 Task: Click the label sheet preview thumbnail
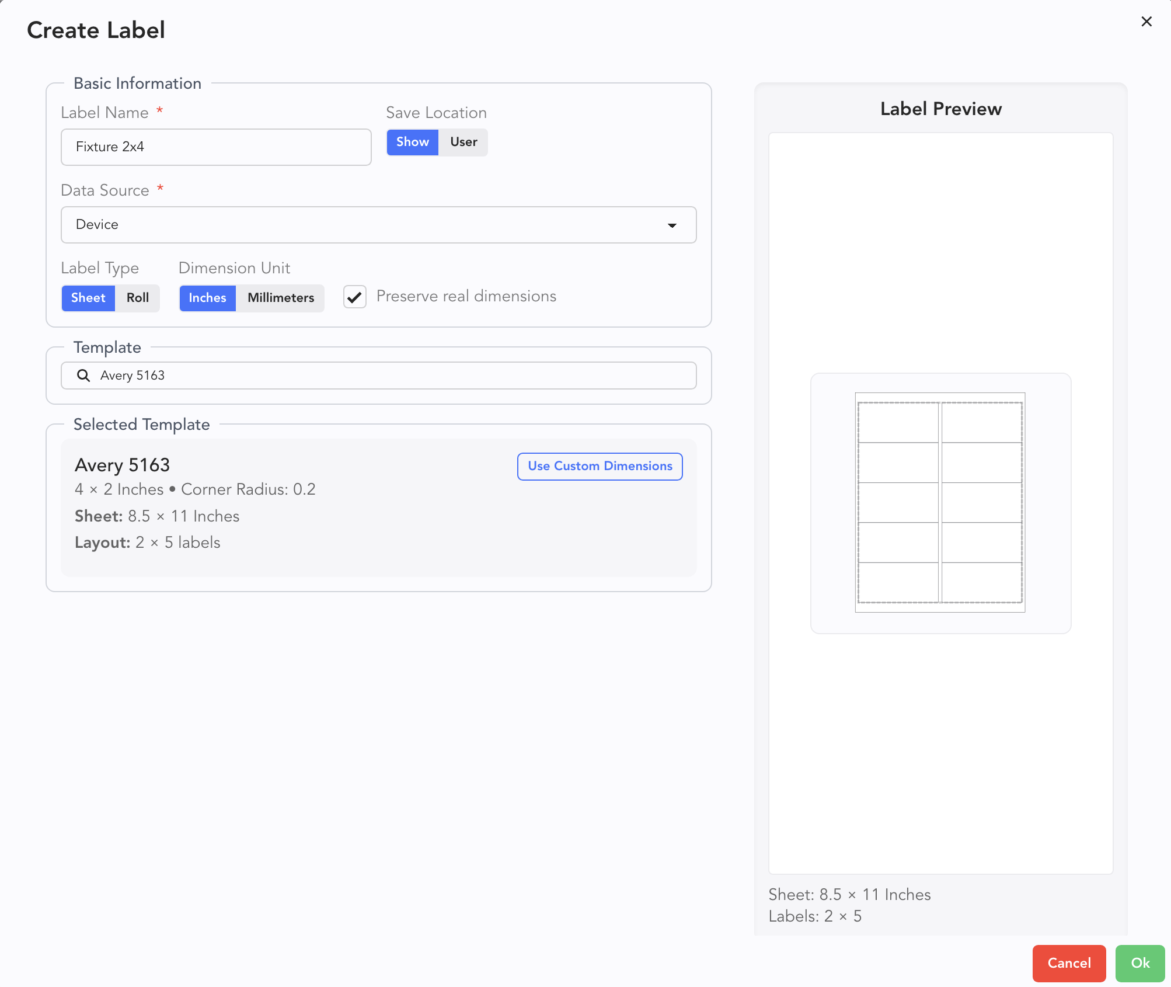[x=940, y=503]
